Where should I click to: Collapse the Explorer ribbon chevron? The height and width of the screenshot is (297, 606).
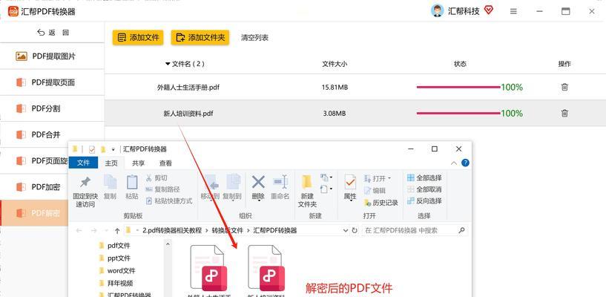click(454, 163)
